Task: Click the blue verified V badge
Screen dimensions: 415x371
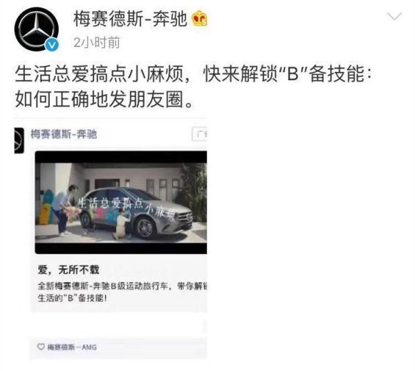Action: pos(52,45)
